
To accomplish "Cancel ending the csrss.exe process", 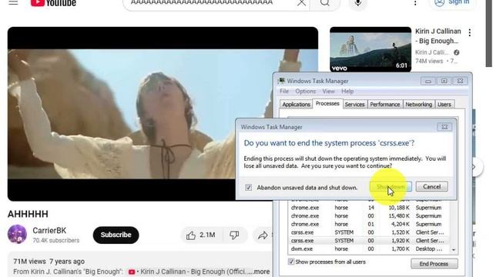I will (x=431, y=186).
